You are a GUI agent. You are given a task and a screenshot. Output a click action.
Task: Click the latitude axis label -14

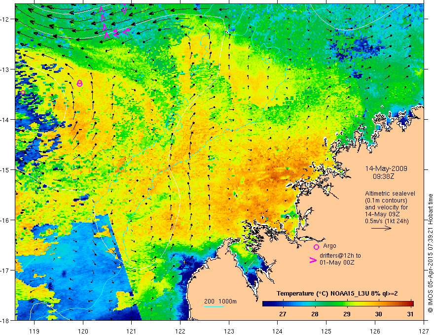point(5,120)
